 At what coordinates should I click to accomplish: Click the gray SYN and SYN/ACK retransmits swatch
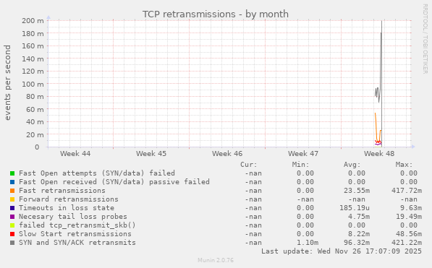12,243
